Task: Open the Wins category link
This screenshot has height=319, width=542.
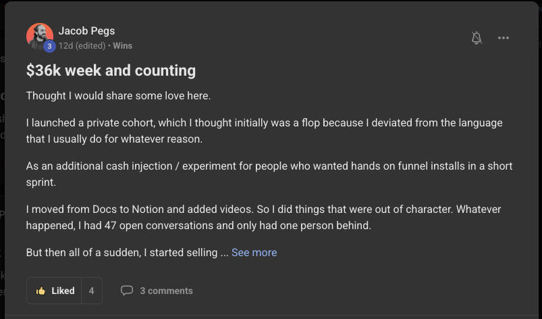Action: 122,46
